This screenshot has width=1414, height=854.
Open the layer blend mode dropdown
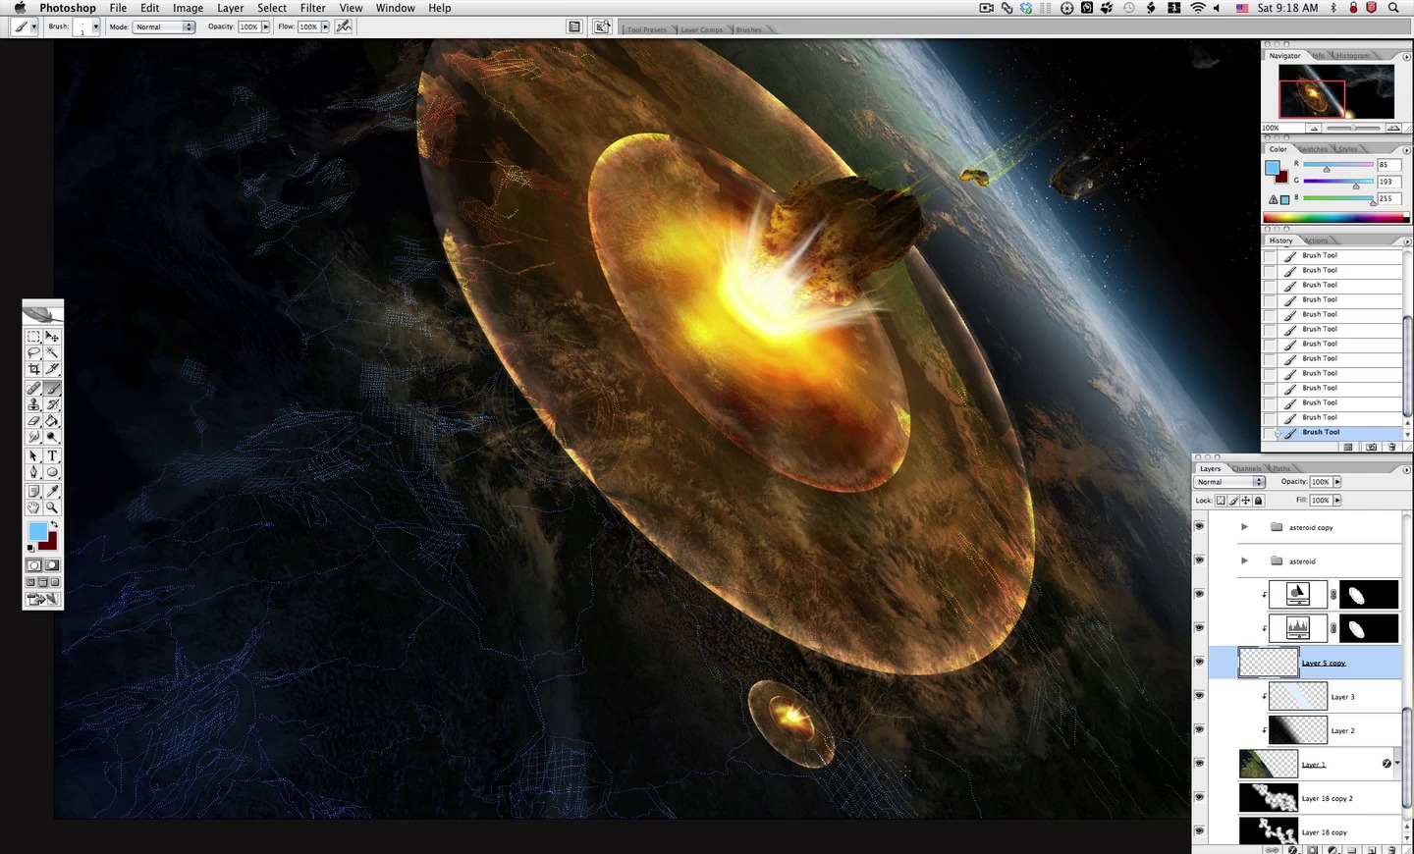point(1229,482)
